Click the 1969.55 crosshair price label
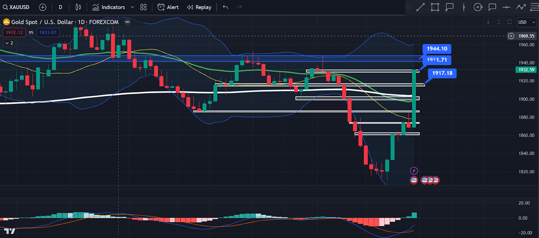The height and width of the screenshot is (238, 539). (526, 36)
